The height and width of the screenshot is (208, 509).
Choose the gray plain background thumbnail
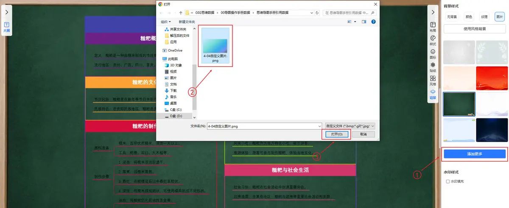459,52
